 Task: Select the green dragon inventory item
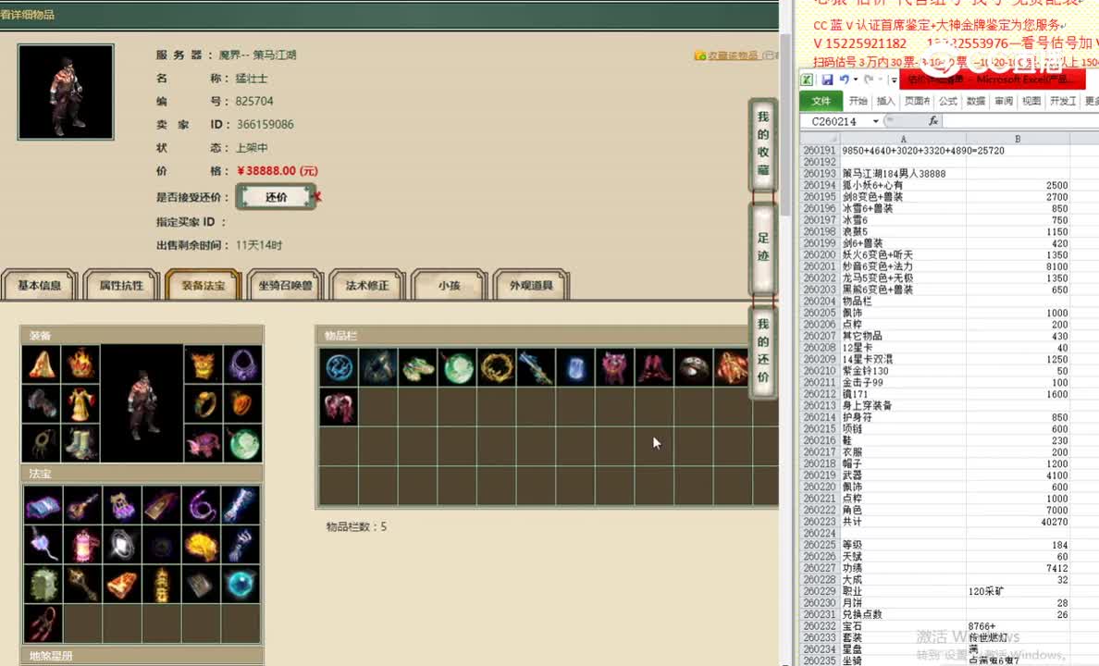[x=418, y=367]
